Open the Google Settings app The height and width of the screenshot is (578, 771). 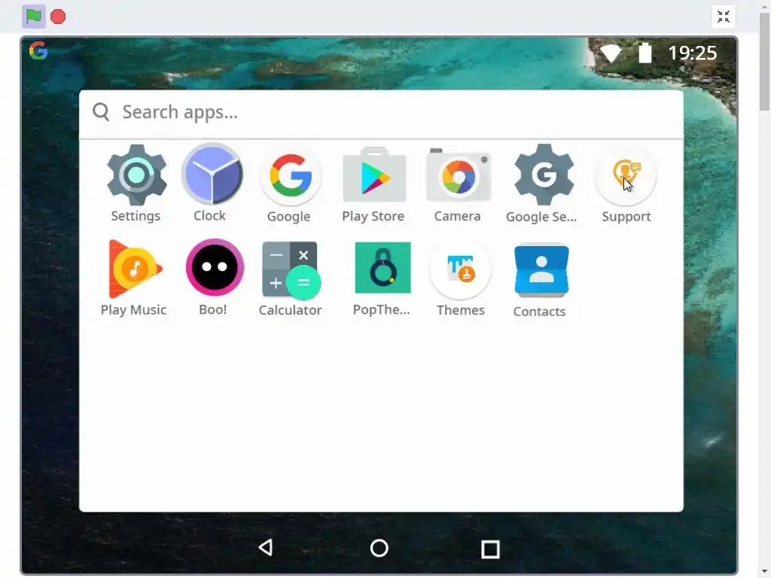pyautogui.click(x=544, y=175)
